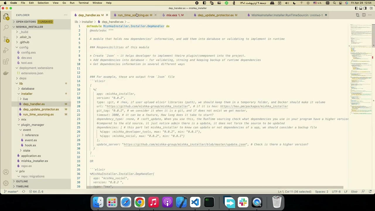Toggle panel layout button in title bar

(x=361, y=8)
